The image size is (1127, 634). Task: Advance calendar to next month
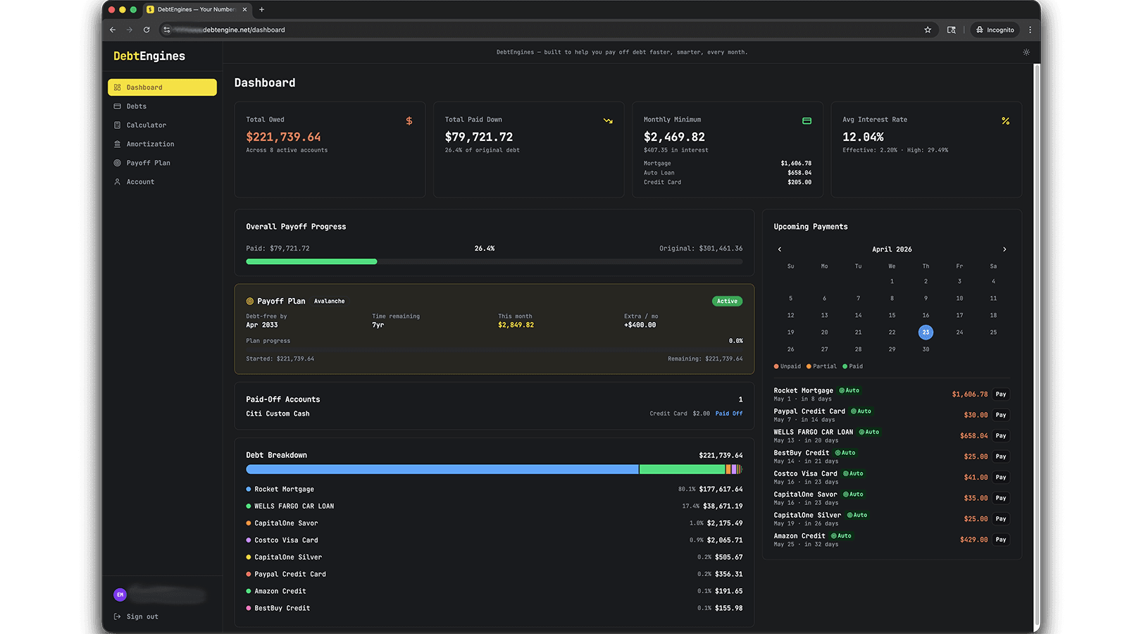tap(1004, 249)
